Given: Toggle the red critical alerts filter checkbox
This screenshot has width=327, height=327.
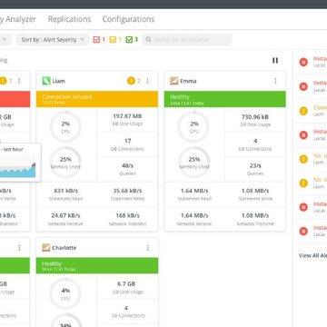Looking at the screenshot, I should coord(96,40).
